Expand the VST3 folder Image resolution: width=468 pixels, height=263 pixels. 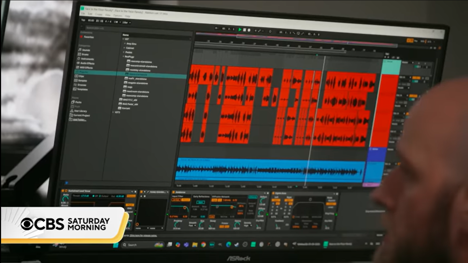click(112, 112)
